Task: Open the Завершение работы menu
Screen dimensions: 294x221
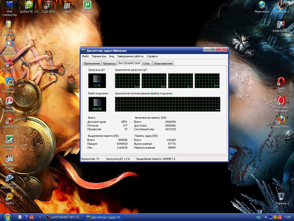Action: tap(130, 56)
